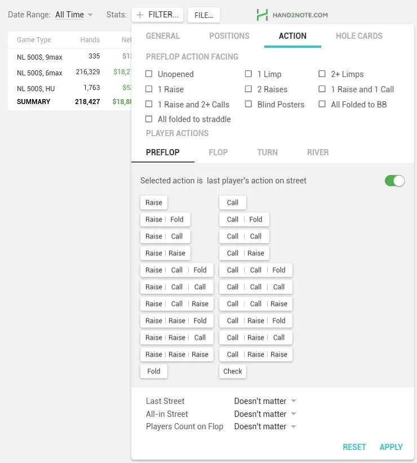Check the Unopened checkbox
The width and height of the screenshot is (417, 463).
[x=149, y=74]
